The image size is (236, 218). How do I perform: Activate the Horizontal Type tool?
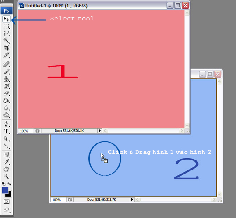[6, 131]
